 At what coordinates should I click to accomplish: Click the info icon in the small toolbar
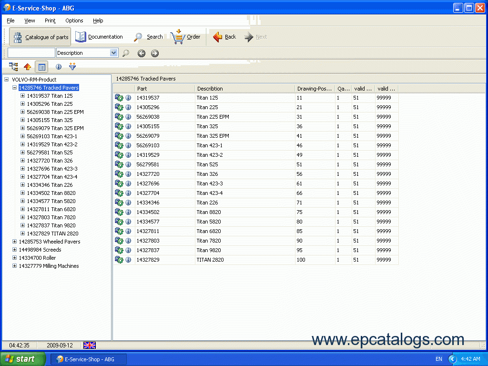pyautogui.click(x=59, y=67)
